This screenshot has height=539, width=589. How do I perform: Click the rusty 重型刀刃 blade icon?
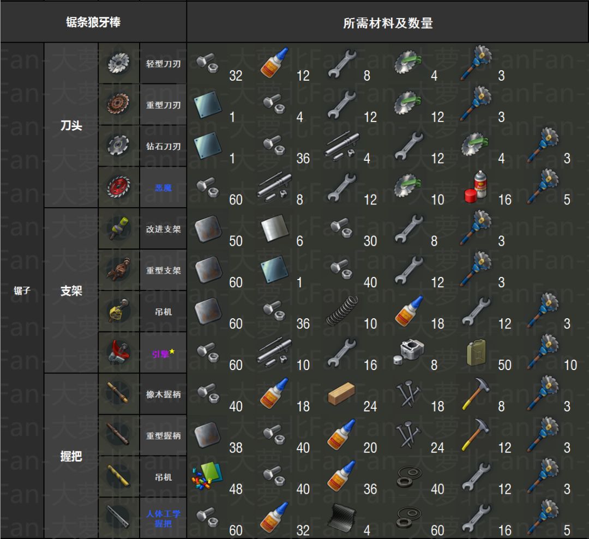pos(119,104)
